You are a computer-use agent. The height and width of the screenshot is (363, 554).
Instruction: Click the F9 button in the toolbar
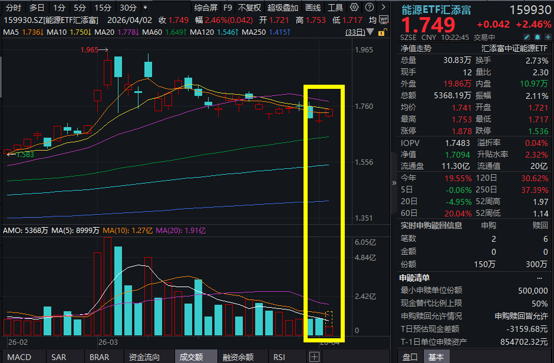tap(228, 8)
